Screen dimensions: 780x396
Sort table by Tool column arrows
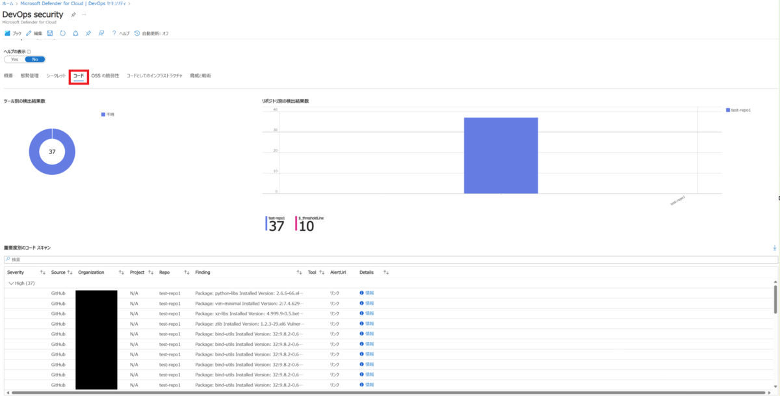[x=322, y=272]
